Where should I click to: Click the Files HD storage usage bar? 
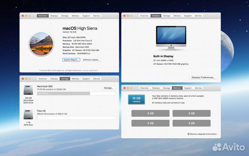point(76,118)
